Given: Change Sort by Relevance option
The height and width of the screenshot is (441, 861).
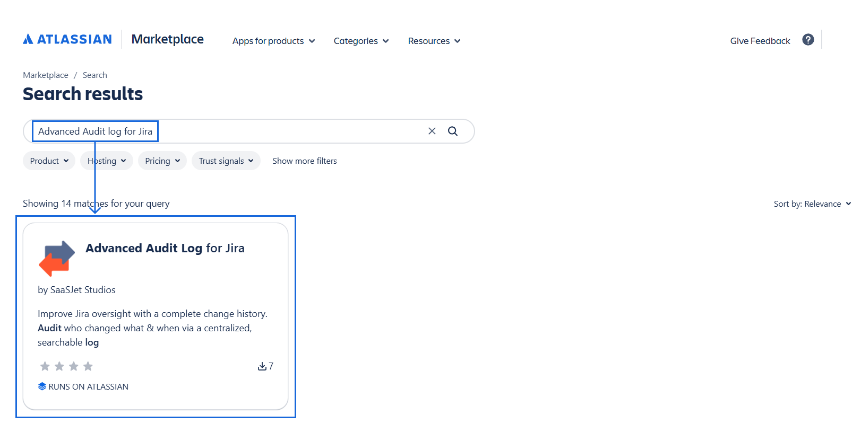Looking at the screenshot, I should pyautogui.click(x=812, y=204).
